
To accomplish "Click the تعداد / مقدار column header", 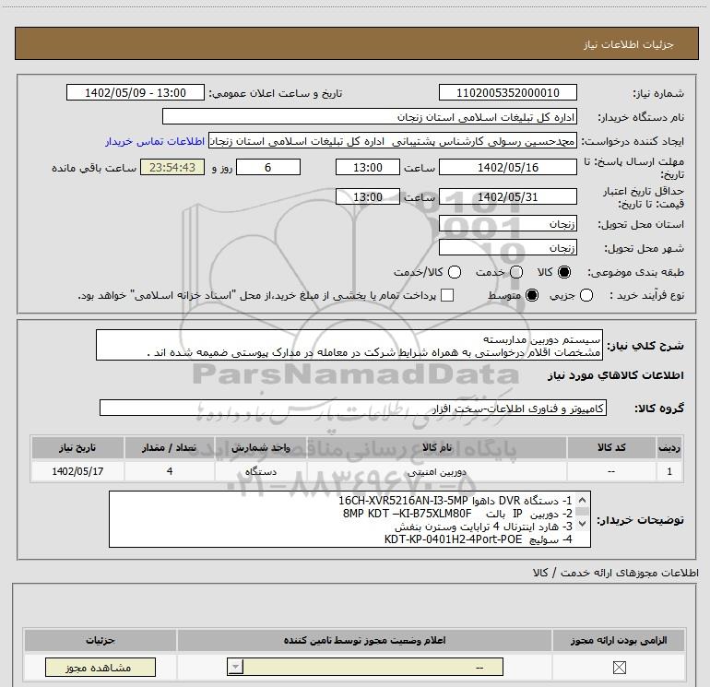I will click(170, 447).
